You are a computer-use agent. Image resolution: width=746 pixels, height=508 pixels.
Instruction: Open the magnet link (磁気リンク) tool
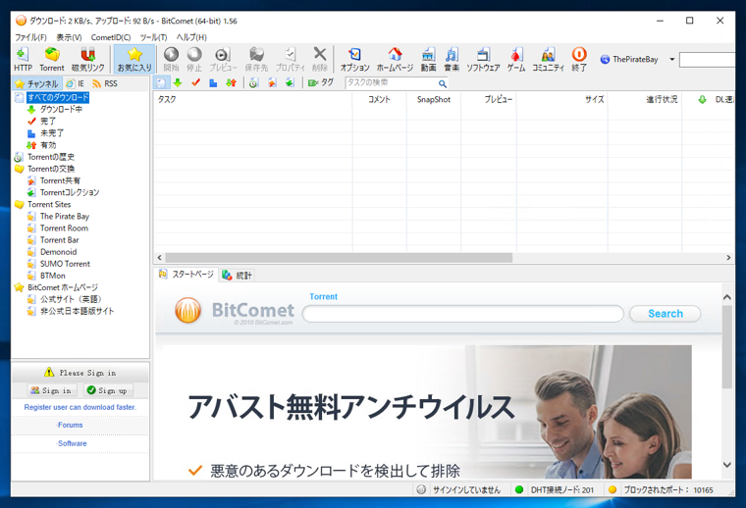(x=88, y=60)
